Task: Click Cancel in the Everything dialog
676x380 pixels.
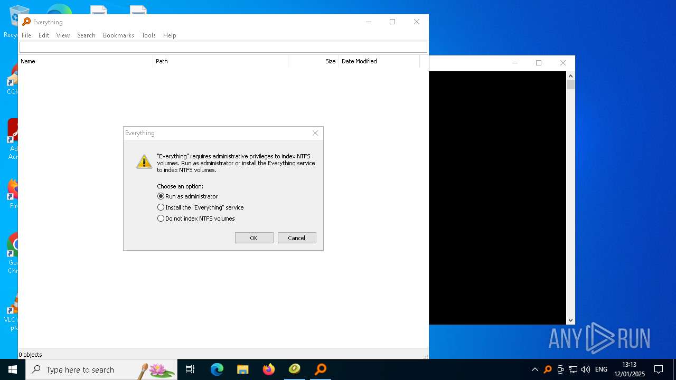Action: [297, 238]
